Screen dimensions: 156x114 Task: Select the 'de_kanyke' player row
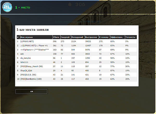coord(25,58)
